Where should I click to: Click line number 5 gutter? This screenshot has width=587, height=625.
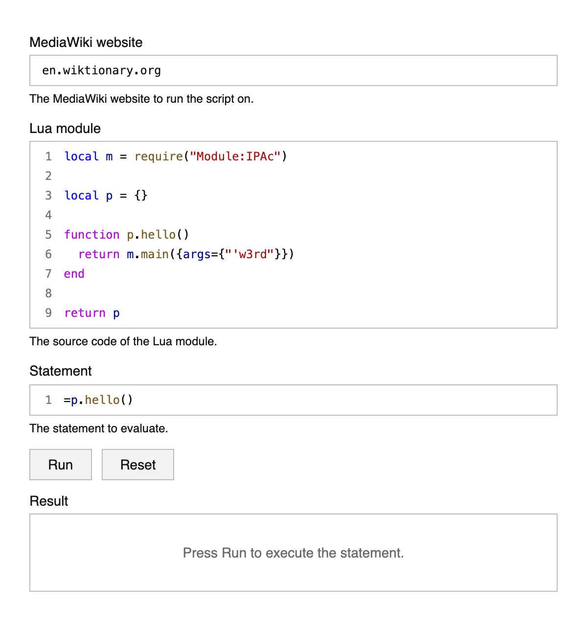(48, 234)
